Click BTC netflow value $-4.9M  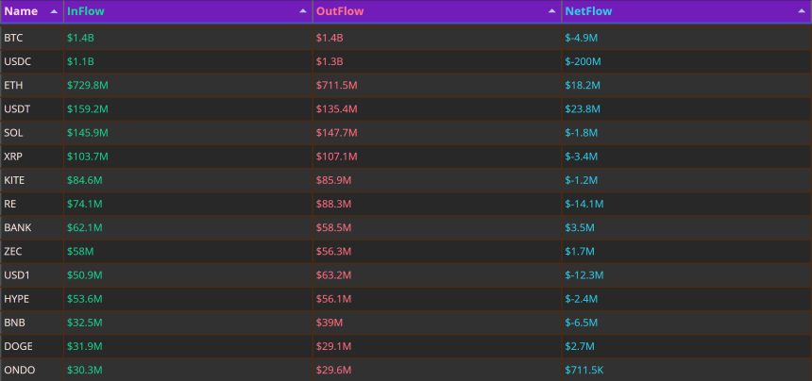pos(582,38)
